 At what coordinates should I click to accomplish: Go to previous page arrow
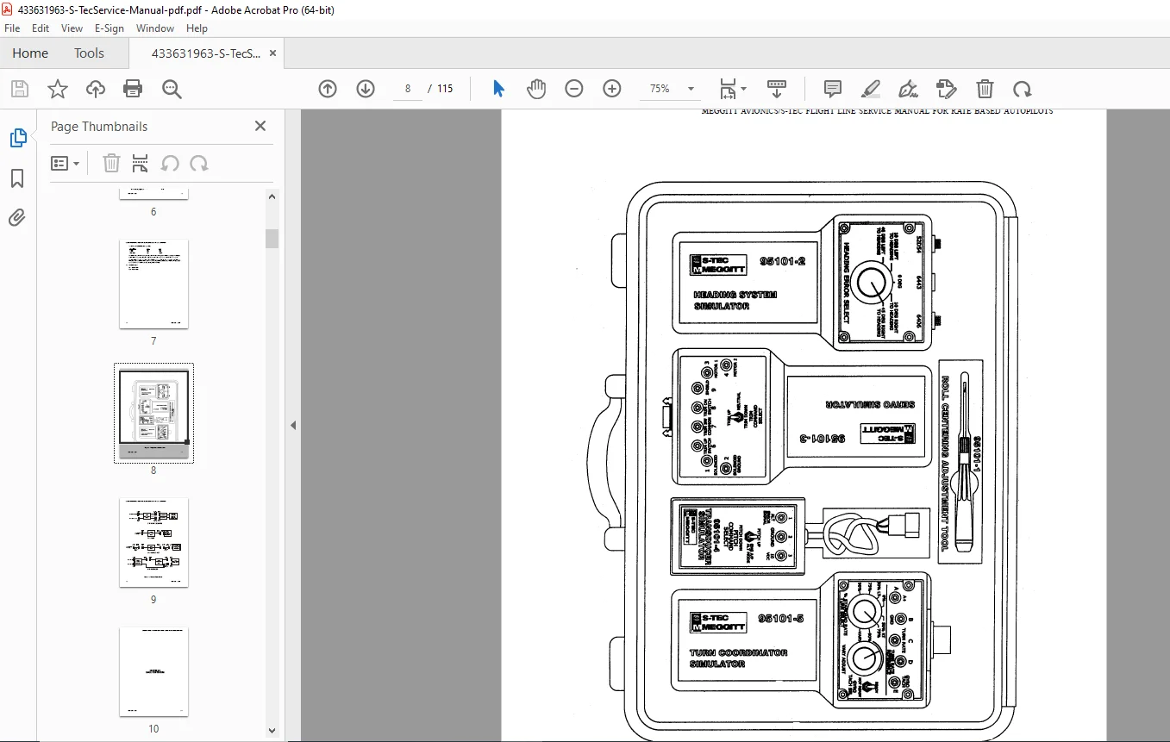(x=328, y=89)
